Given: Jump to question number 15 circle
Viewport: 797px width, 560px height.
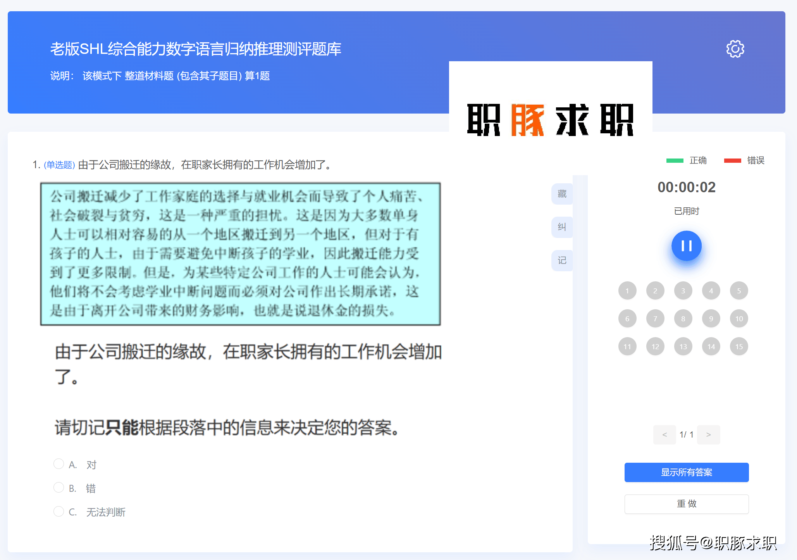Looking at the screenshot, I should pos(739,346).
